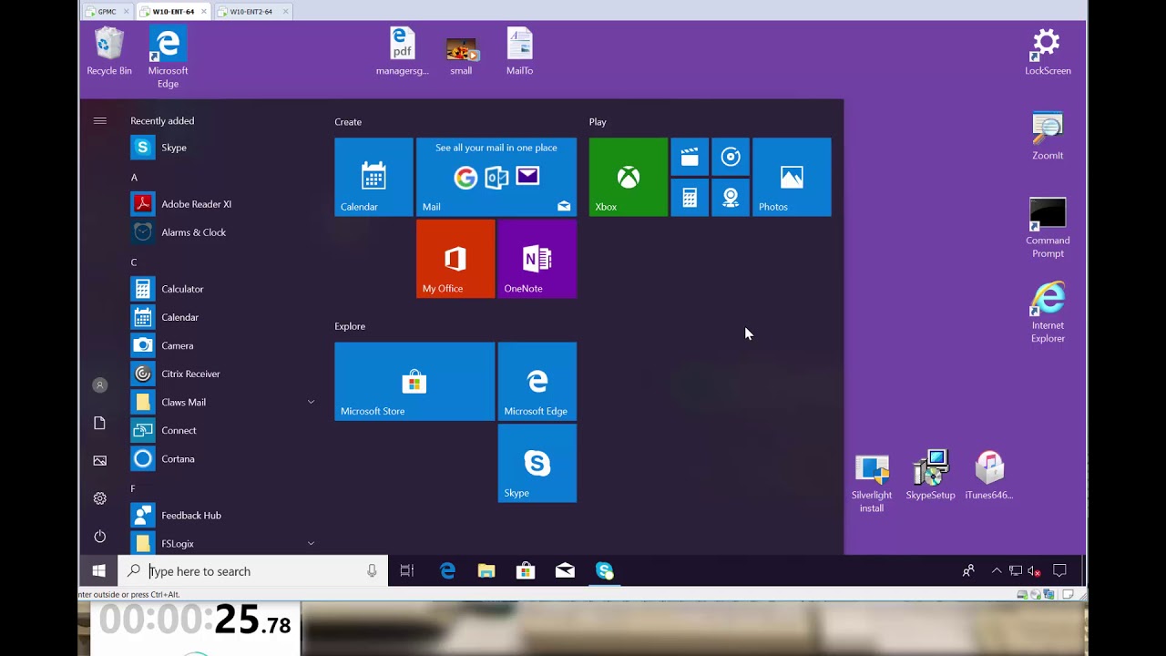Open the user account icon in Start

100,385
